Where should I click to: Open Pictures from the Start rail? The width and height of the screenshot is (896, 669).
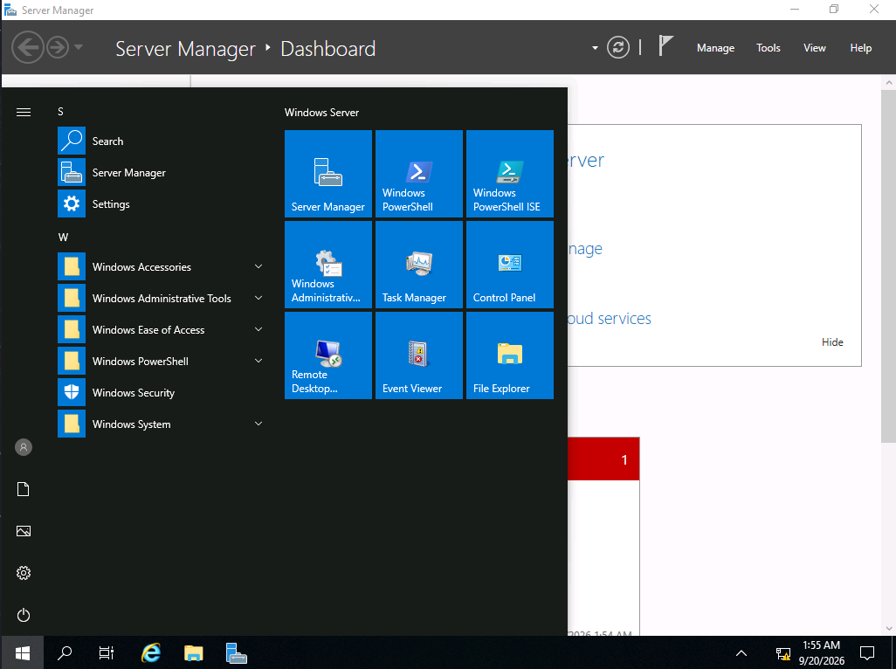[24, 531]
